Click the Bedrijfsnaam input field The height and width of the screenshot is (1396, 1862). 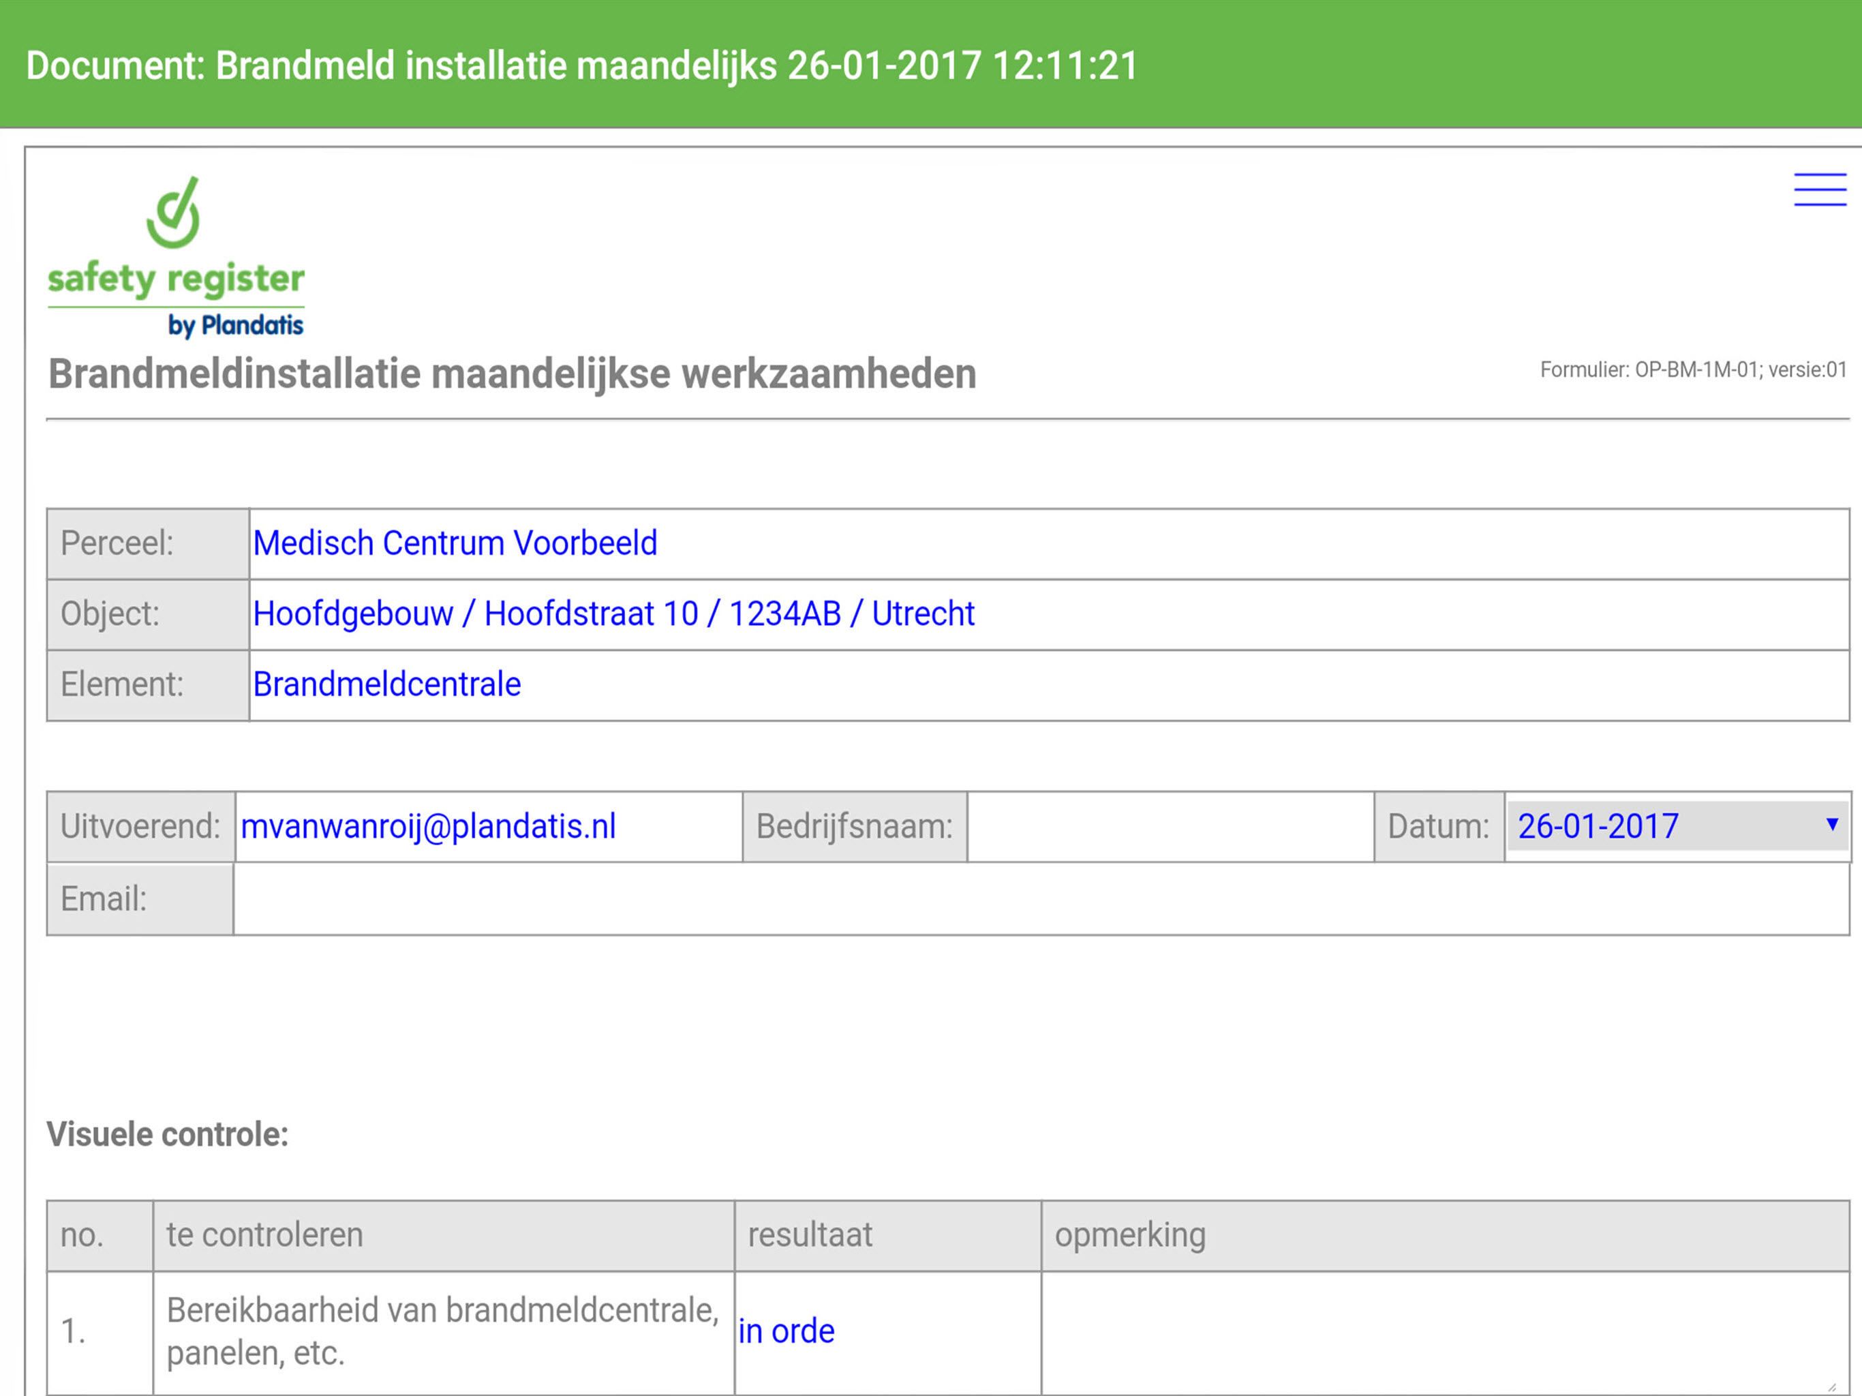[1170, 827]
